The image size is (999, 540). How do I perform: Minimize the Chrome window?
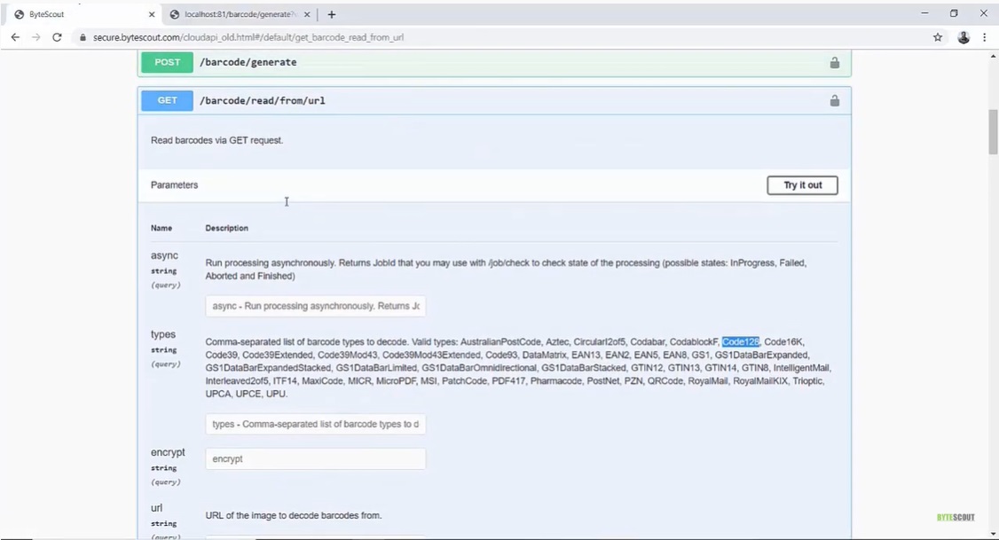(x=924, y=13)
